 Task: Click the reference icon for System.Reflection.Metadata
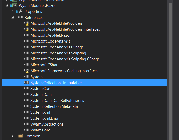(x=26, y=106)
